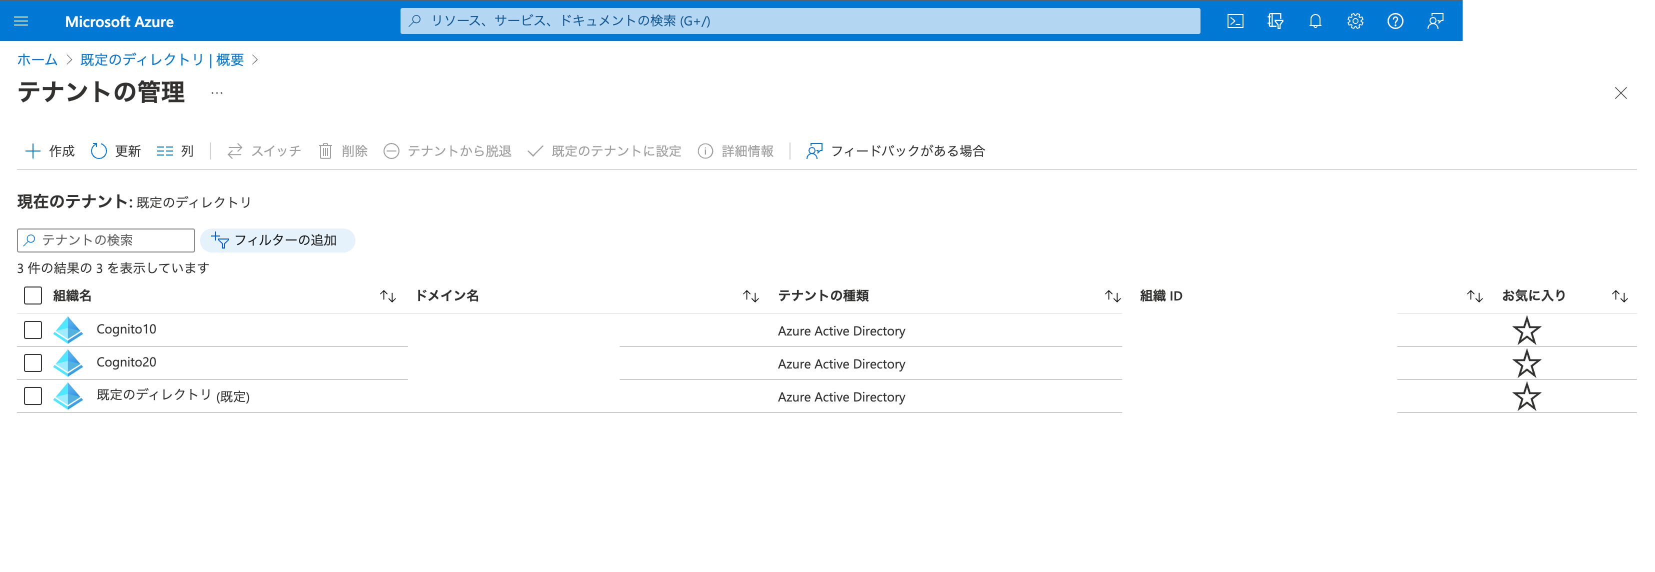Check the Cognito10 row checkbox
Screen dimensions: 1655x572
[x=32, y=329]
